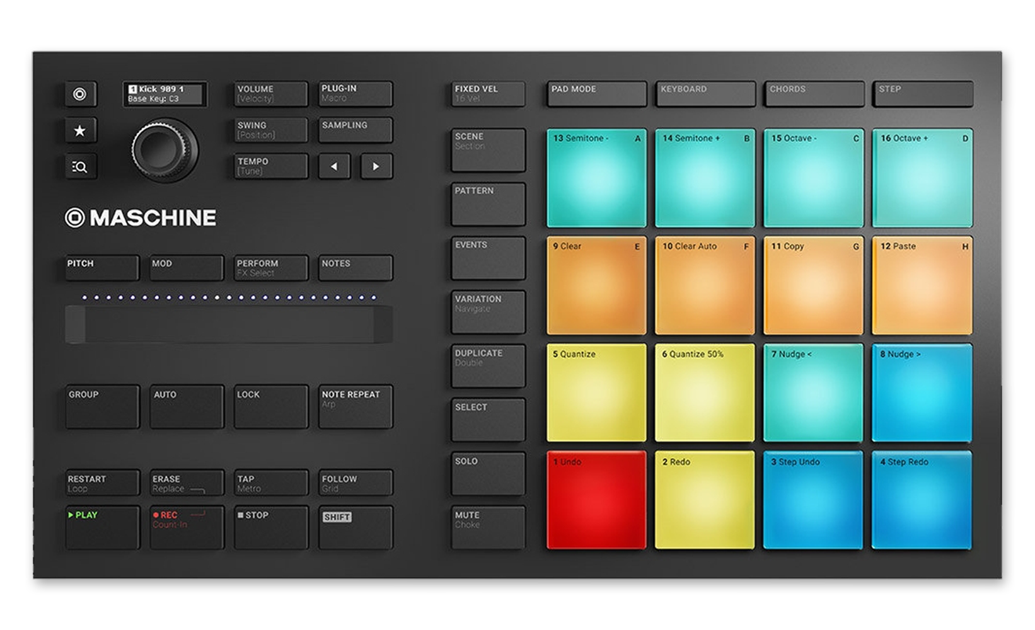Enable the LOCK button
This screenshot has height=630, width=1035.
[271, 407]
